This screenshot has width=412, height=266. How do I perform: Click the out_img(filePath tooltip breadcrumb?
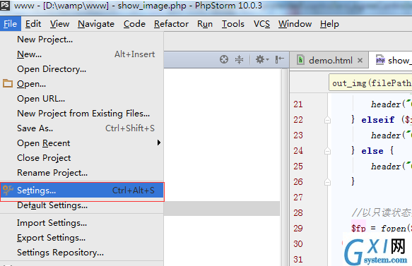click(x=370, y=83)
